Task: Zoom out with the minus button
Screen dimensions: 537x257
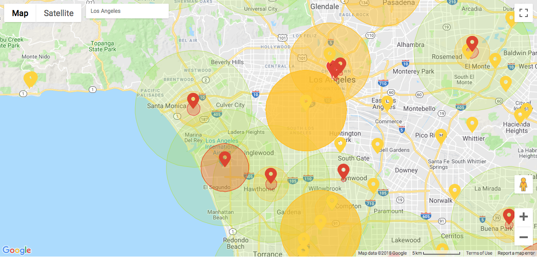Action: [523, 237]
